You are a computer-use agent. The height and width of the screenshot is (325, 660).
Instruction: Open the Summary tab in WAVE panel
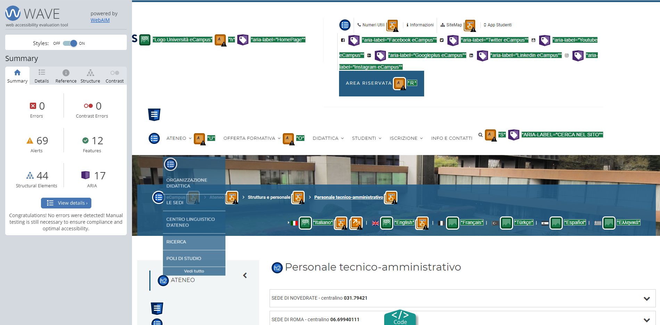[17, 76]
